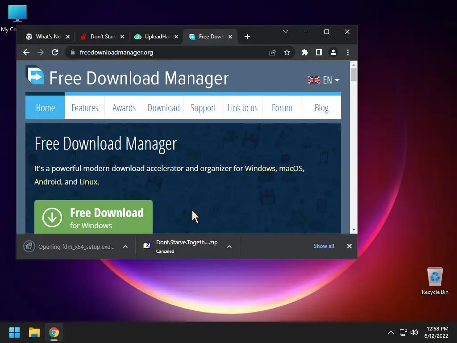Follow the macOS platform link
457x343 pixels.
[x=291, y=168]
